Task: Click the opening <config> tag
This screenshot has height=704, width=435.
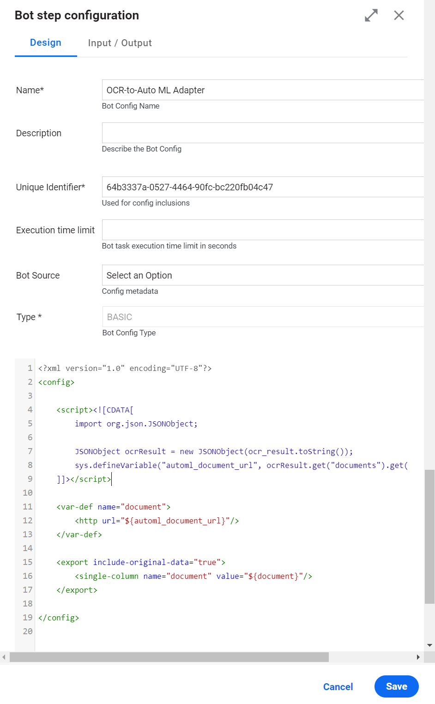Action: pyautogui.click(x=56, y=382)
